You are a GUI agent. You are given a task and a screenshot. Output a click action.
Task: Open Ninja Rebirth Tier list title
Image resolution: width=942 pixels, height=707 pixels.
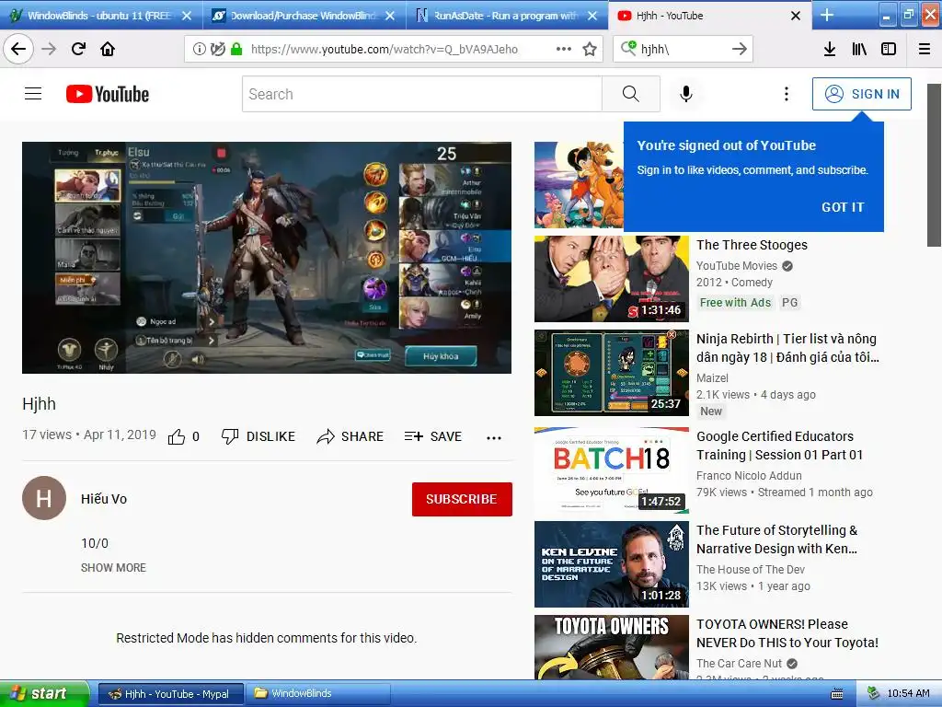pyautogui.click(x=787, y=348)
